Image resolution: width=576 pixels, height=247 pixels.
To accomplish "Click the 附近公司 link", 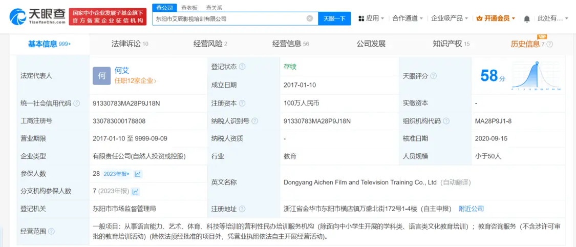I will pyautogui.click(x=471, y=209).
